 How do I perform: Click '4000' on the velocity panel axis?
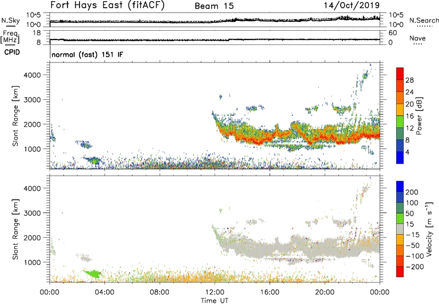click(32, 188)
